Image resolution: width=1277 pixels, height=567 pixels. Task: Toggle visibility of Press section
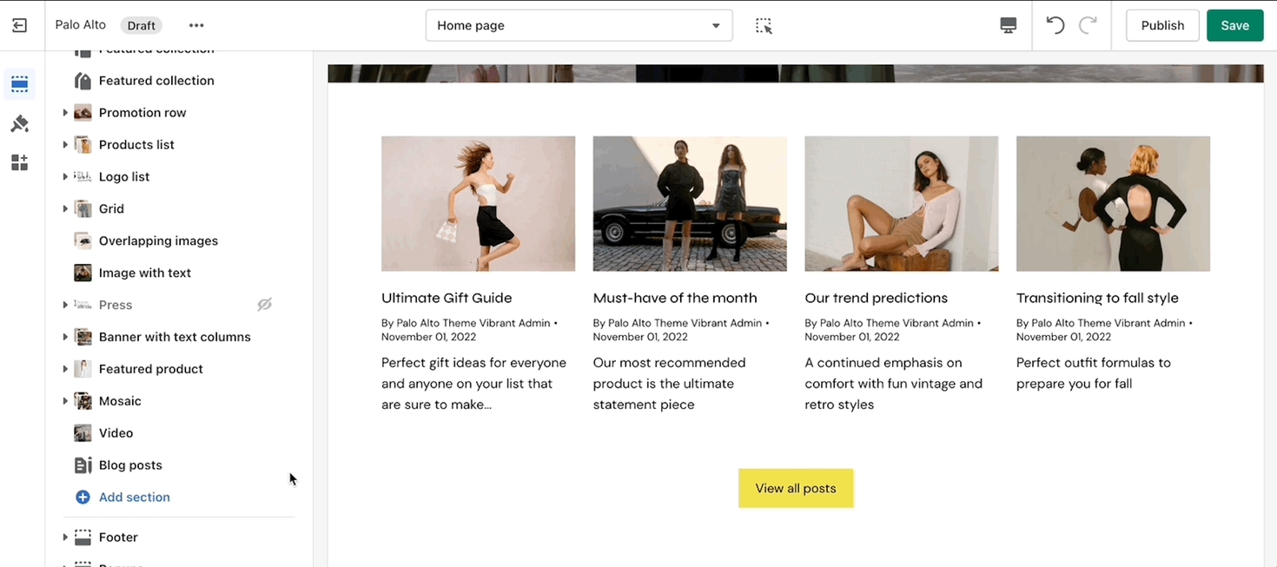click(x=265, y=305)
